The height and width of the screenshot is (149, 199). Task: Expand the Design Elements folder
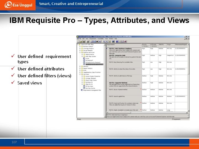[x=80, y=50]
